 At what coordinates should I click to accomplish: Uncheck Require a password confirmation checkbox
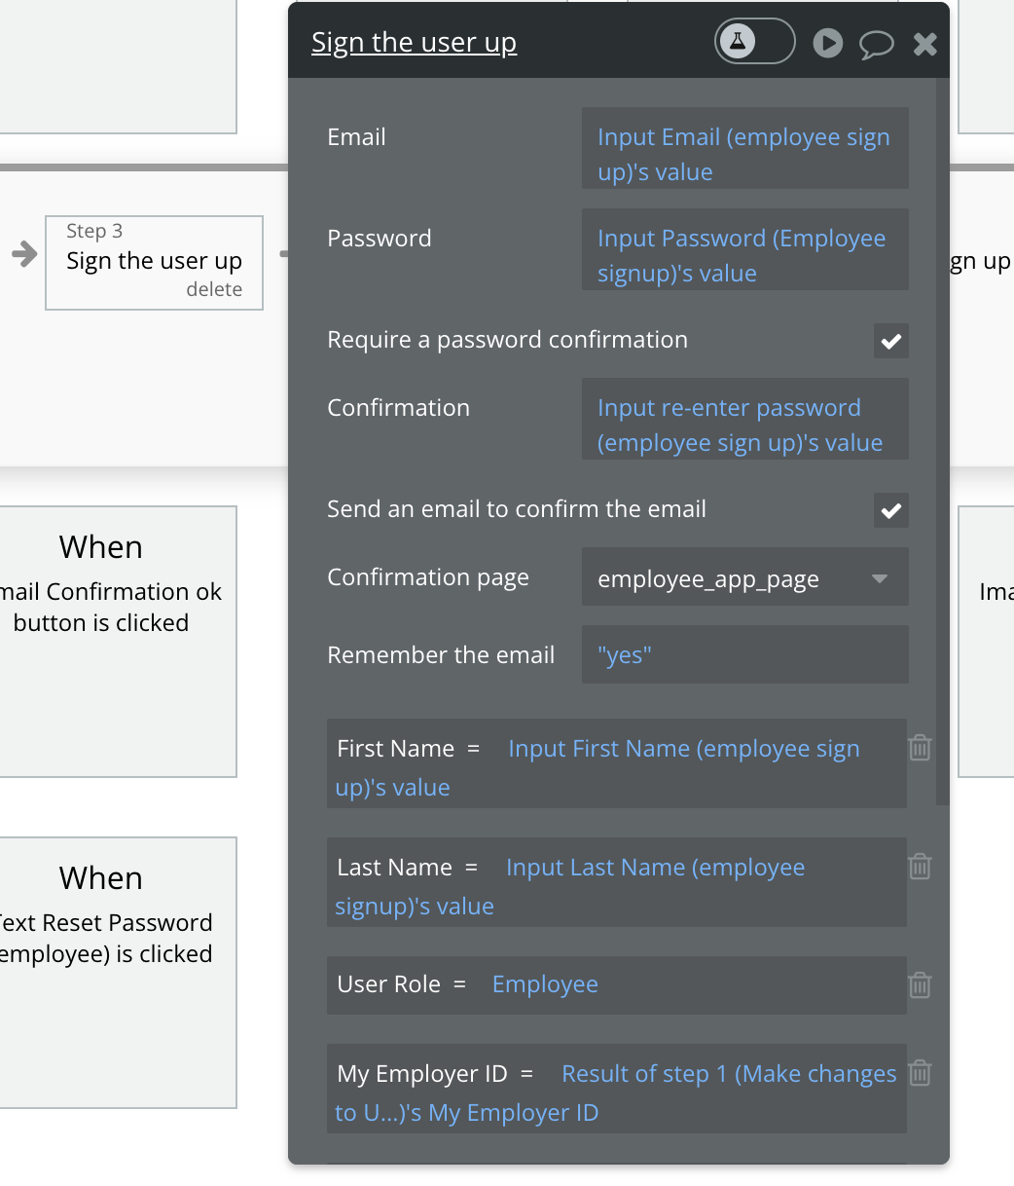point(890,341)
